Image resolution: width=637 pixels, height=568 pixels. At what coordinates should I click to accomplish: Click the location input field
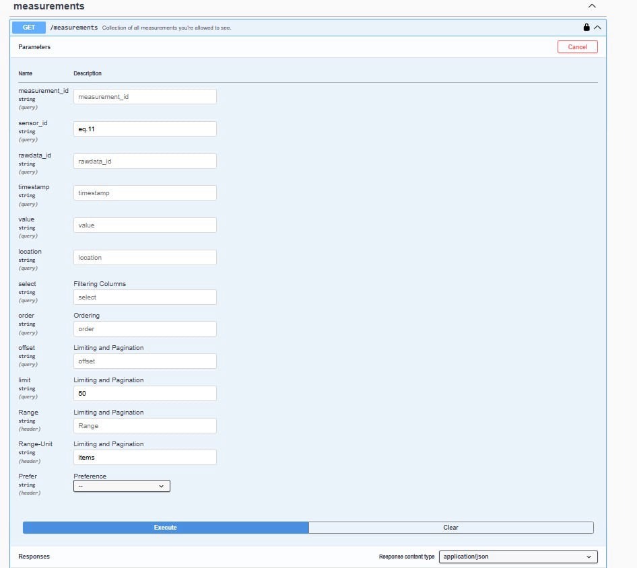pyautogui.click(x=145, y=257)
